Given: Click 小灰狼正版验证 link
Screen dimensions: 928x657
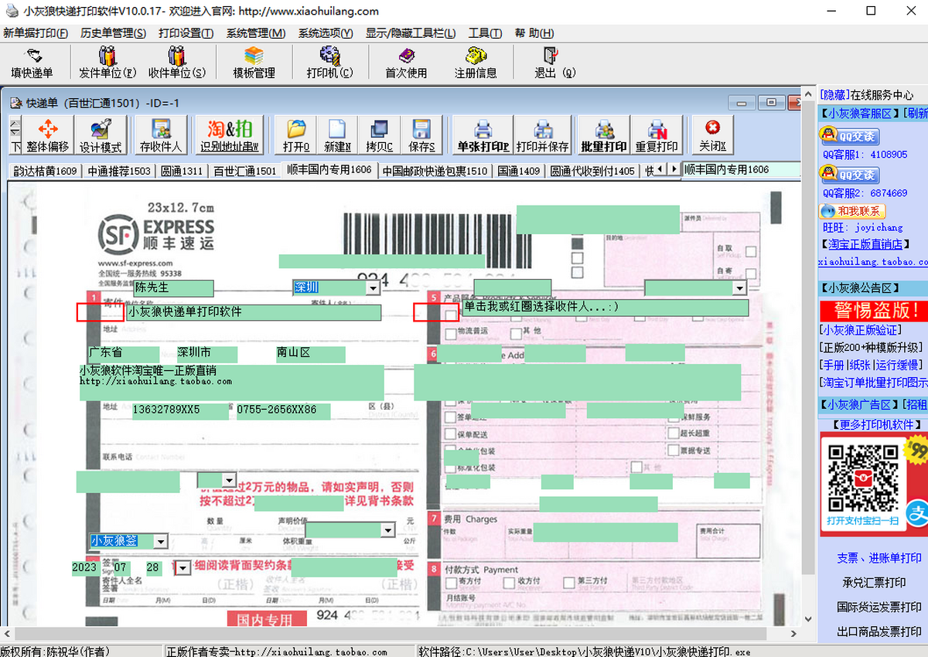Looking at the screenshot, I should tap(860, 330).
